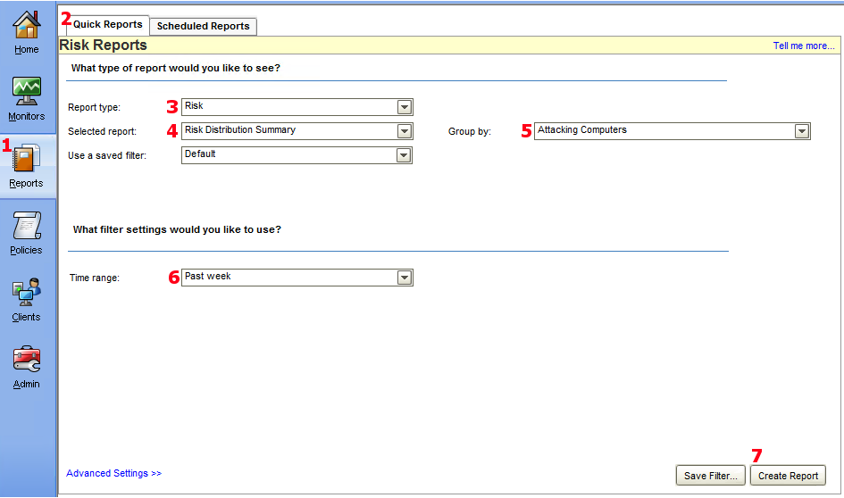This screenshot has width=844, height=498.
Task: Click the Save Filter button
Action: 710,476
